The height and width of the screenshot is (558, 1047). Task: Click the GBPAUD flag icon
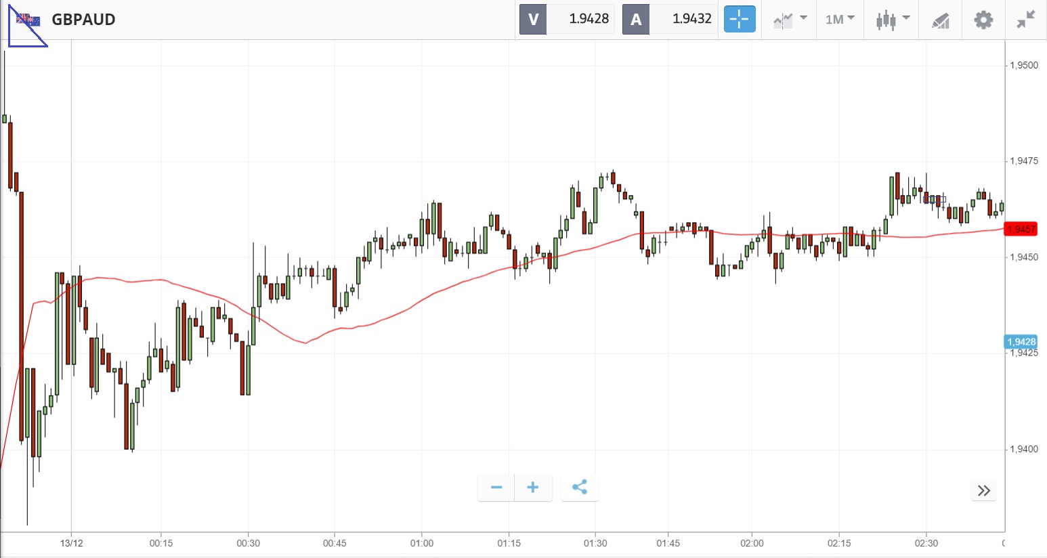(28, 20)
